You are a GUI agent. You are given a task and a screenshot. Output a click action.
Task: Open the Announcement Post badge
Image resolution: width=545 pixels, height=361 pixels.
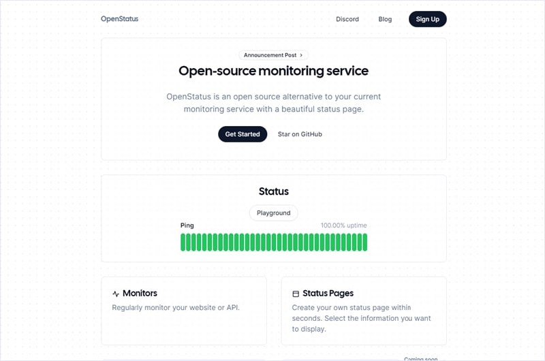click(273, 55)
